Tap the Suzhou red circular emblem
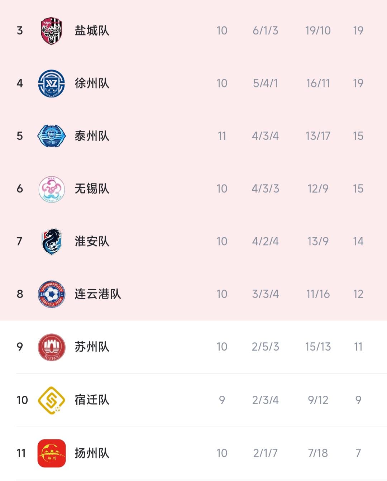387x481 pixels. click(x=52, y=347)
